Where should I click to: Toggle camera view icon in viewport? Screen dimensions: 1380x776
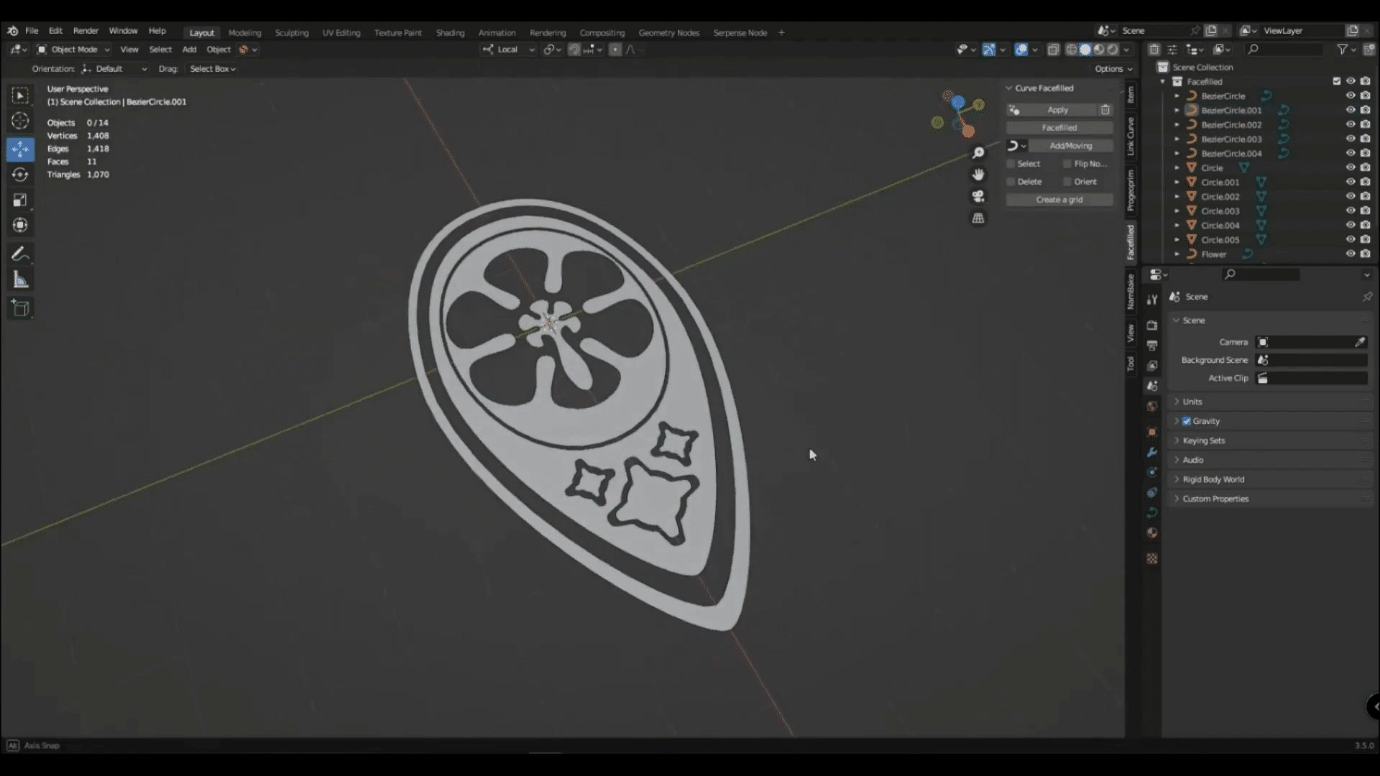tap(978, 196)
